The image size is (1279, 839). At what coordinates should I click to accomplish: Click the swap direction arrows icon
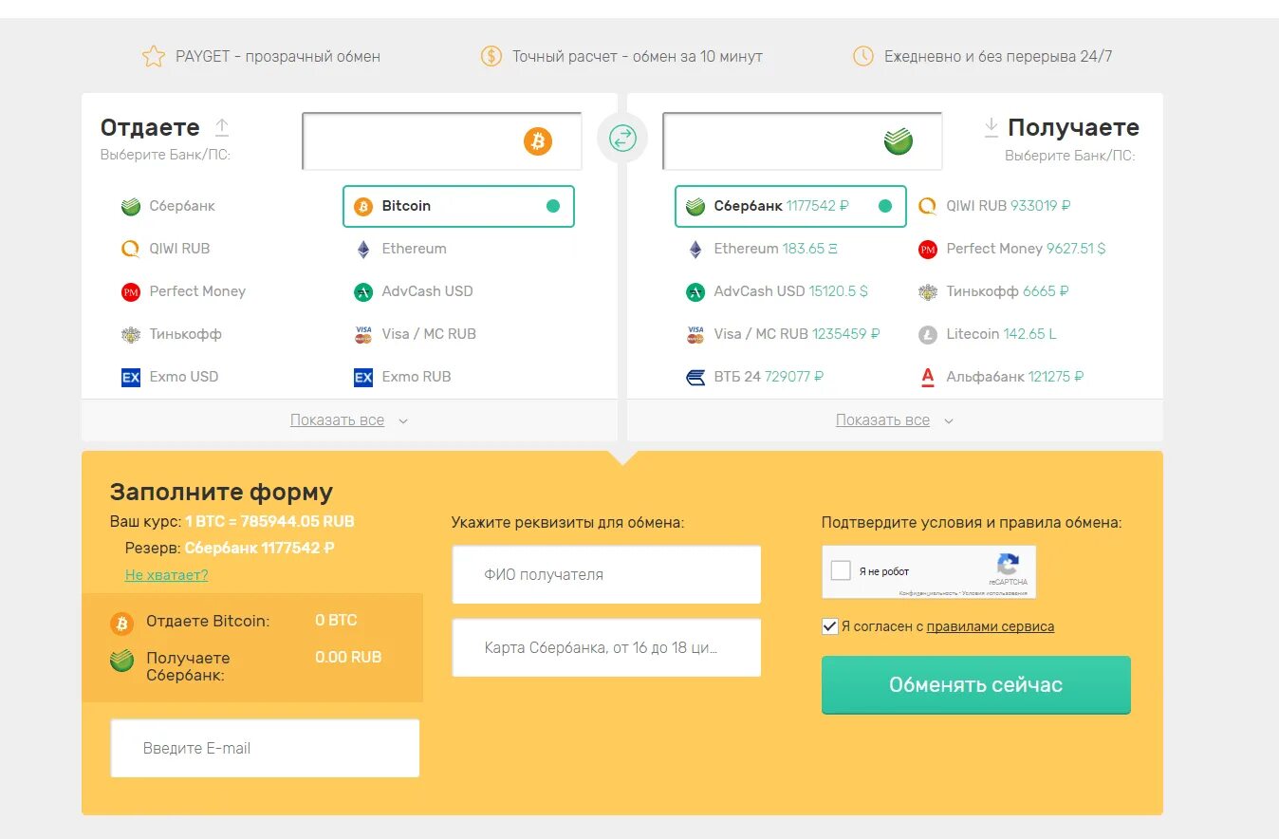622,139
